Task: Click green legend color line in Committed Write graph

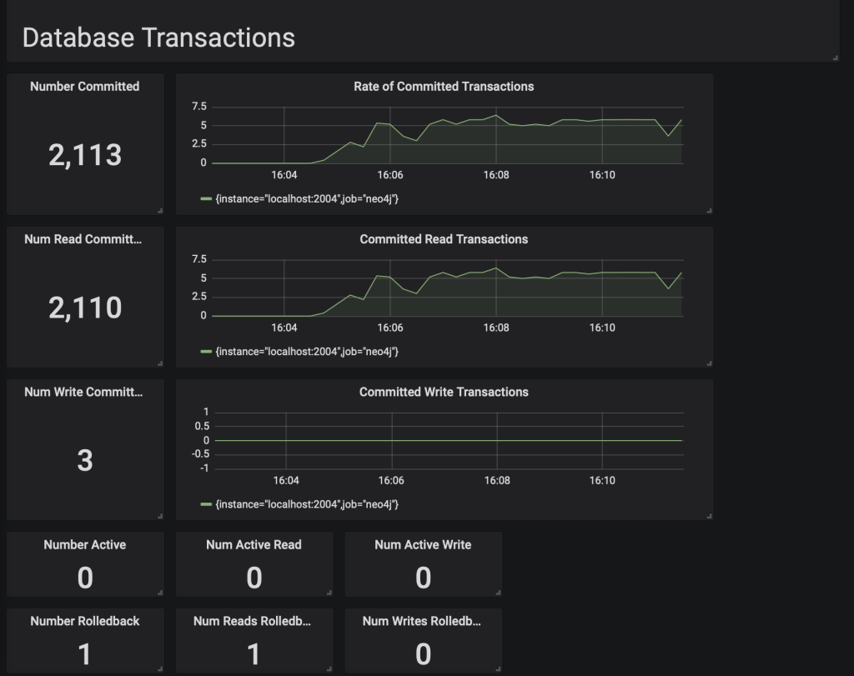Action: pos(206,504)
